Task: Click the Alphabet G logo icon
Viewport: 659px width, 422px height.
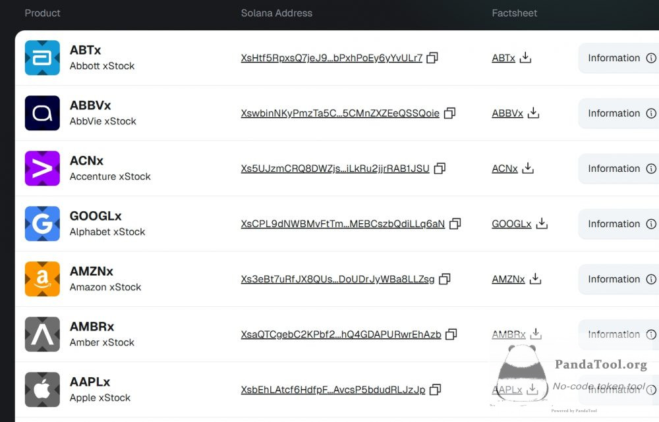Action: [42, 224]
